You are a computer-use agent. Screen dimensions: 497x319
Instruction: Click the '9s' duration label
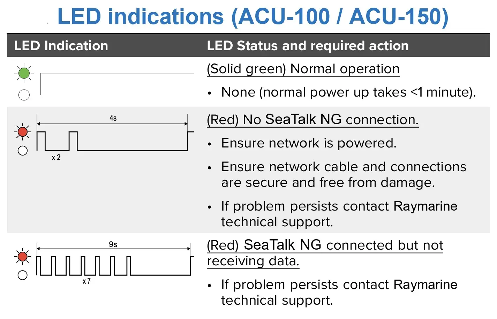point(113,244)
